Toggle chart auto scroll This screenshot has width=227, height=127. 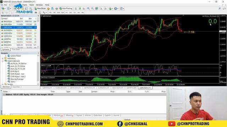pos(101,8)
